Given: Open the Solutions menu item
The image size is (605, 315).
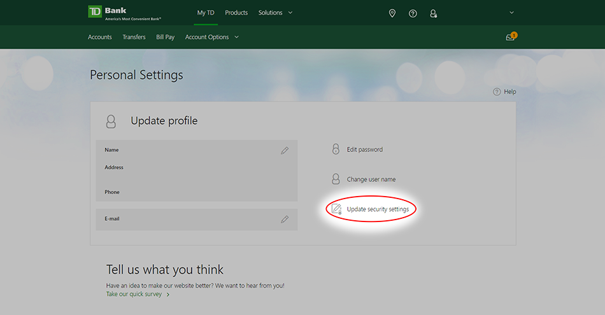Looking at the screenshot, I should 271,13.
